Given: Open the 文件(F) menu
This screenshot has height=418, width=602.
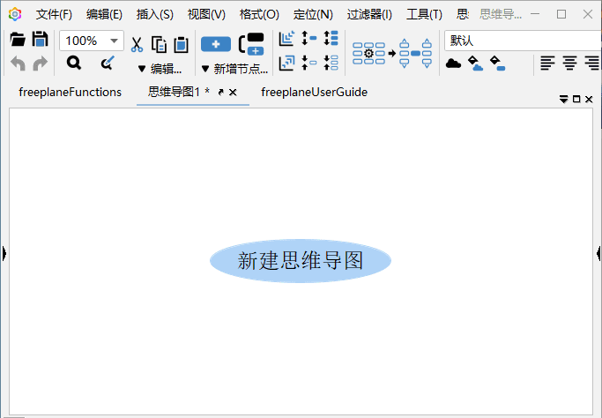Looking at the screenshot, I should click(x=54, y=15).
